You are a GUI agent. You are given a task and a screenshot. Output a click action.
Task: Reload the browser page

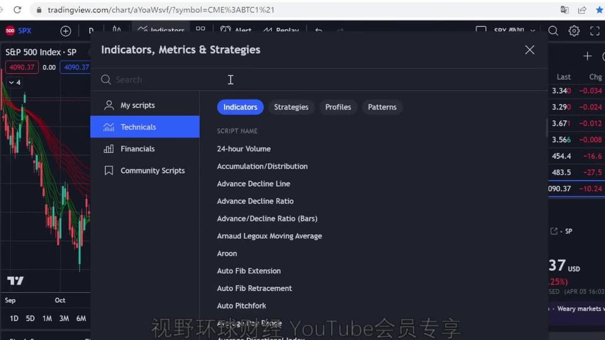pos(18,9)
